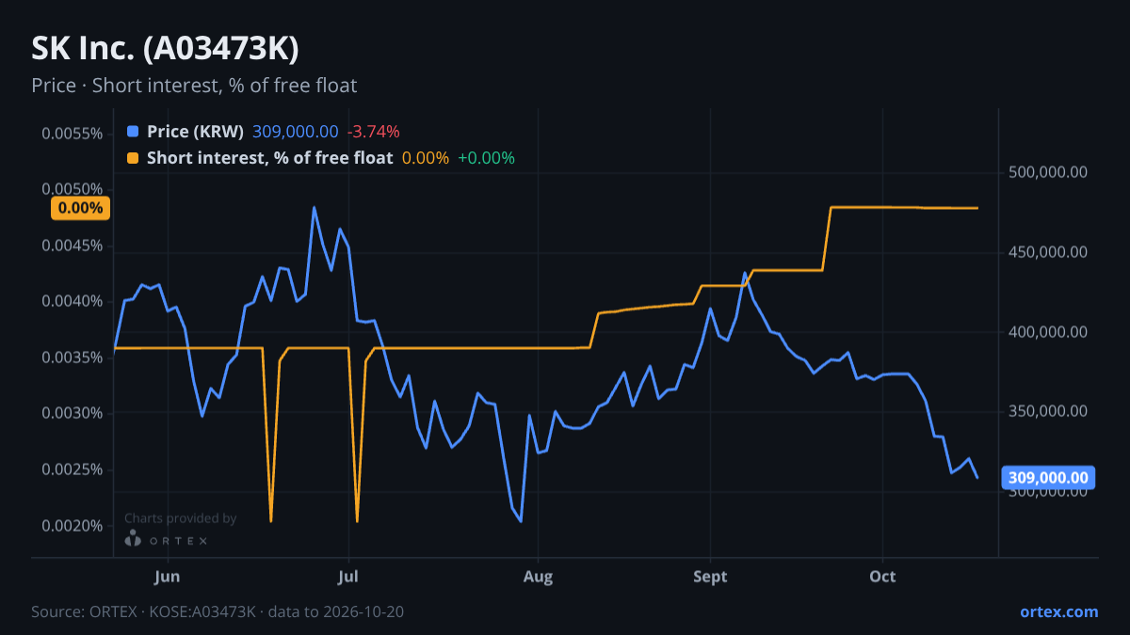Click the orange Short interest legend swatch
Screen dimensions: 1130x635
click(x=133, y=158)
